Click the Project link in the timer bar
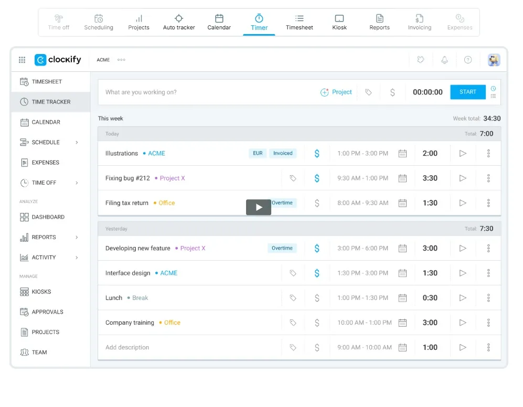Screen dimensions: 523x407 pos(336,92)
